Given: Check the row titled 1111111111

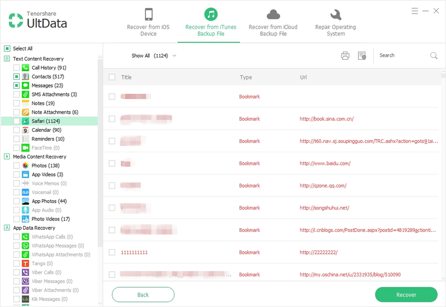Looking at the screenshot, I should (x=112, y=252).
